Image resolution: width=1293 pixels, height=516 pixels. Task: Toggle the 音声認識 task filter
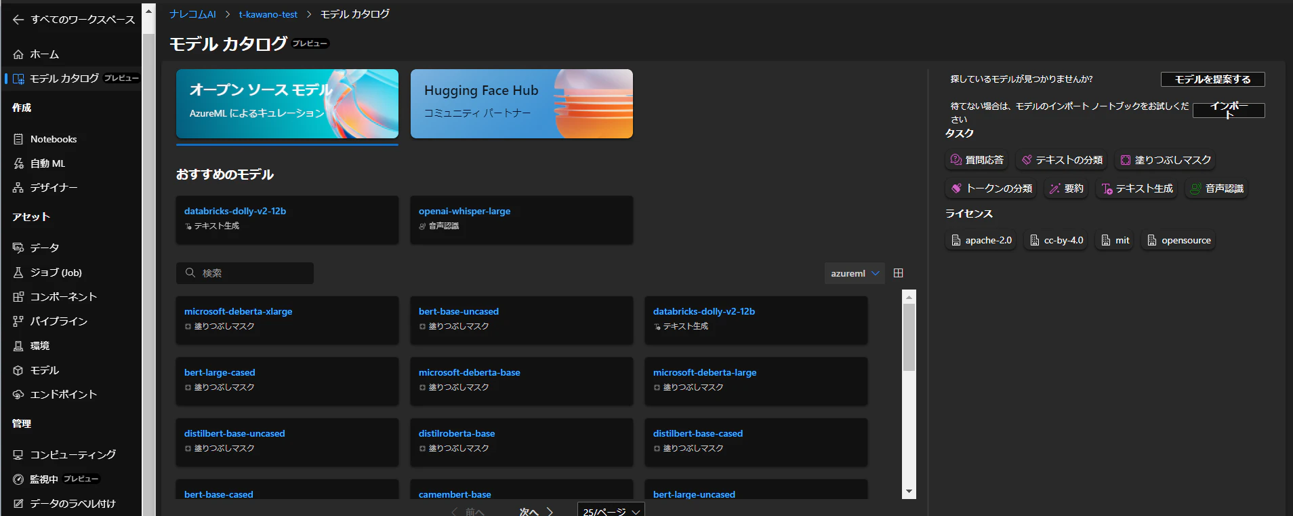(x=1216, y=188)
